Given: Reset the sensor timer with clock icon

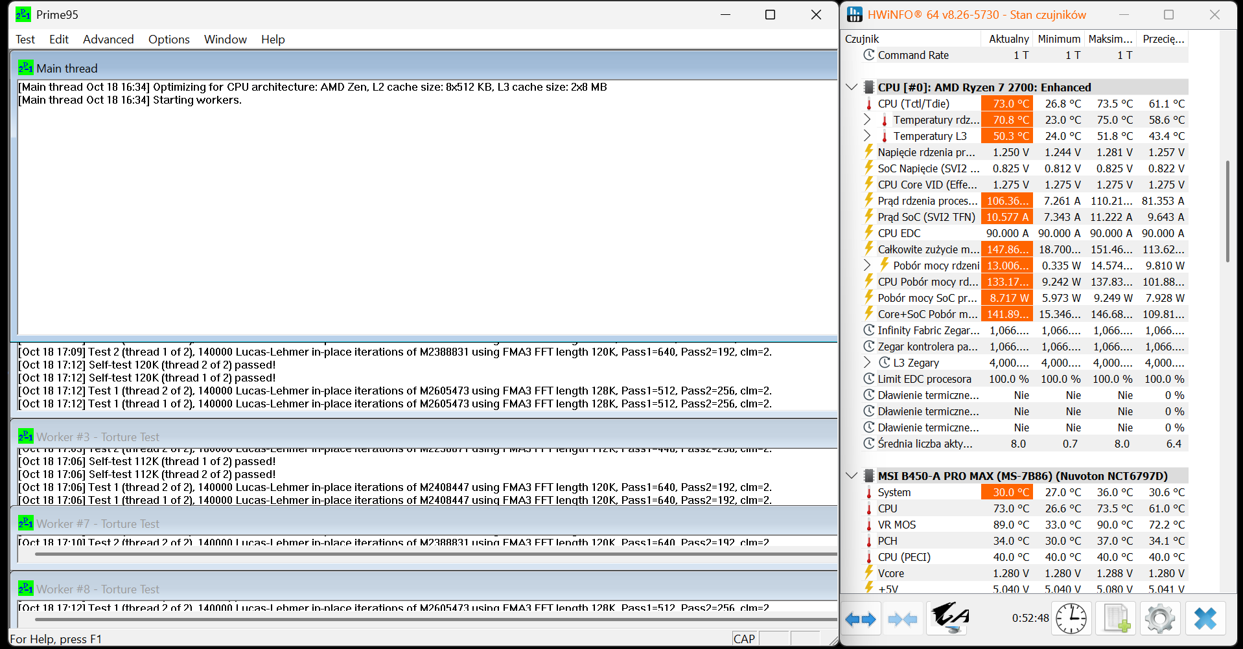Looking at the screenshot, I should pos(1071,619).
